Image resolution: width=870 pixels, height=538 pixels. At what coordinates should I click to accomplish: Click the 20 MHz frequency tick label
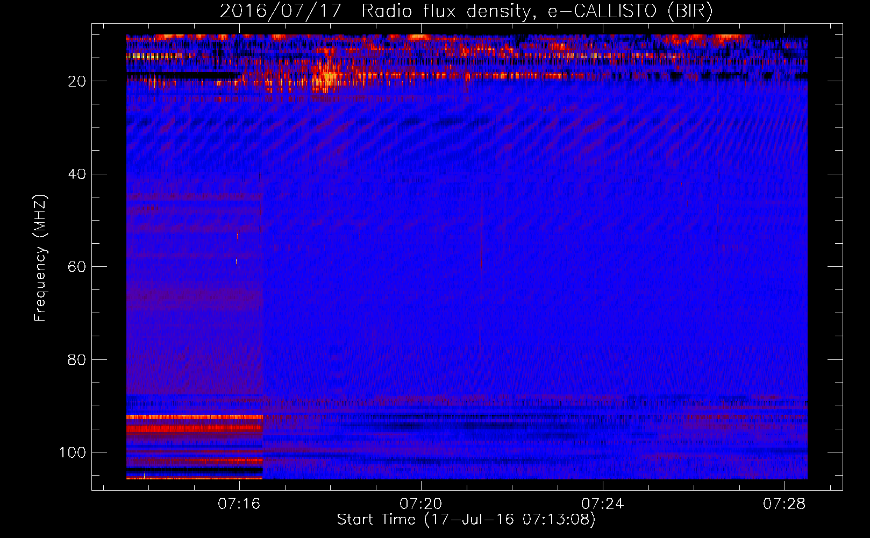tap(77, 81)
